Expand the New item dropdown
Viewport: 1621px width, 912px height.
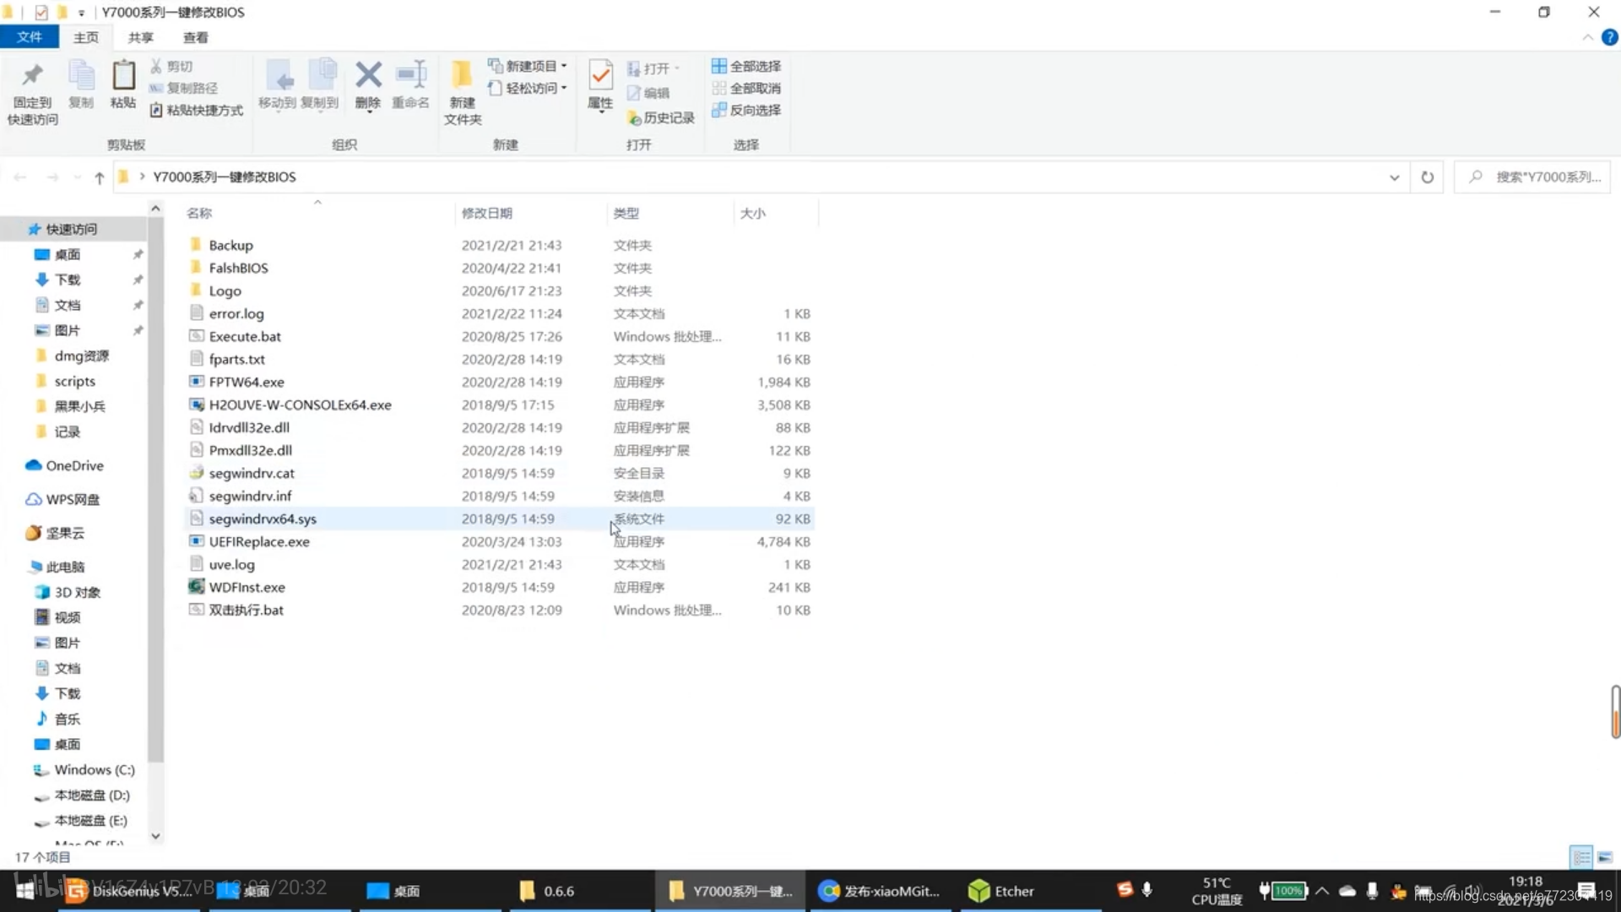(564, 66)
